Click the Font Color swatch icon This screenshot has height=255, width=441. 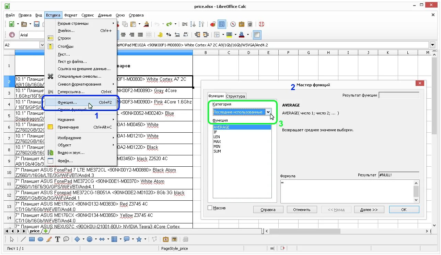(x=242, y=35)
